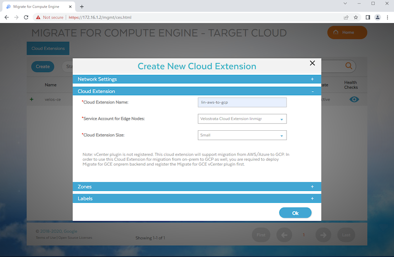Open the Service Account for Edge Nodes dropdown
The image size is (394, 257).
(241, 119)
